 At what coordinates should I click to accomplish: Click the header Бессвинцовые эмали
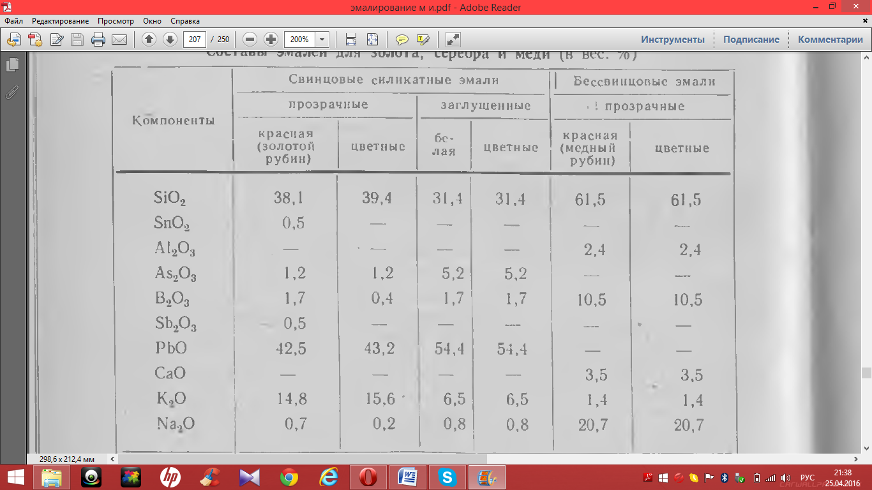(644, 82)
